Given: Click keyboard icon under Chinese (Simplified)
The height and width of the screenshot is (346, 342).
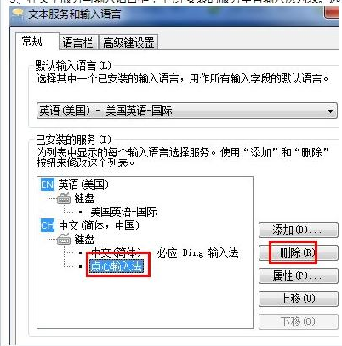Looking at the screenshot, I should point(64,240).
